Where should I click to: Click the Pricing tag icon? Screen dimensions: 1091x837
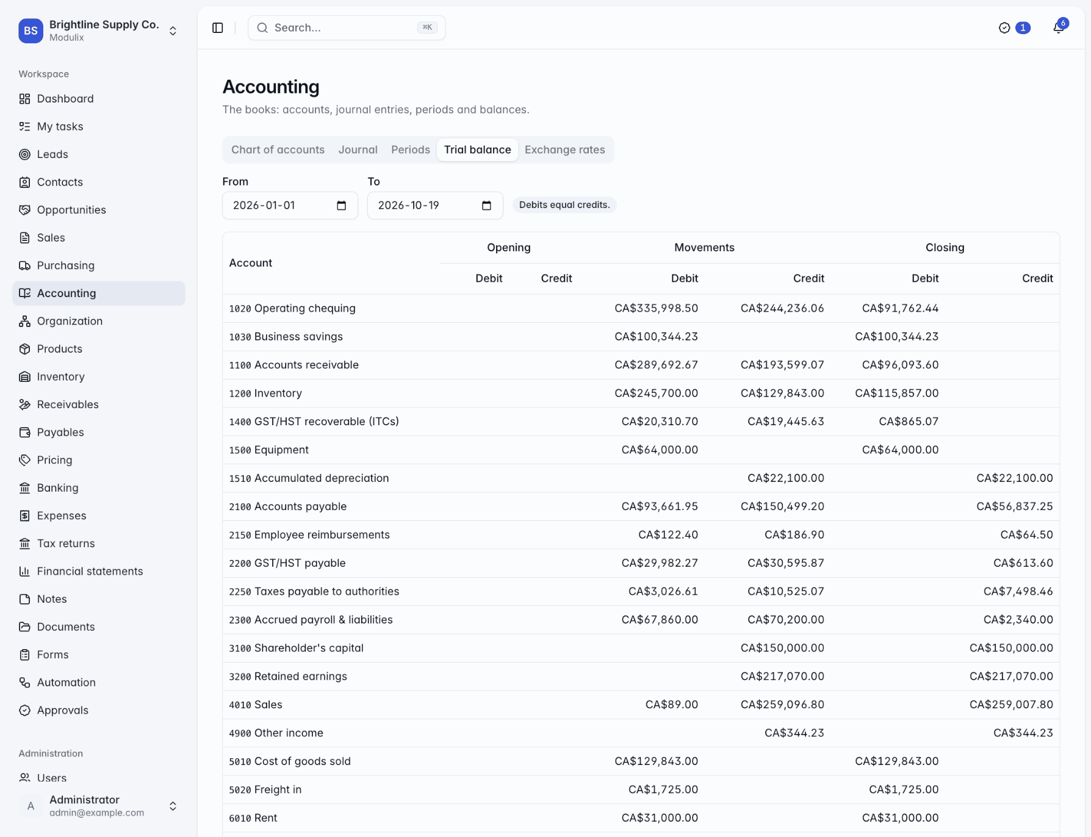(x=24, y=460)
